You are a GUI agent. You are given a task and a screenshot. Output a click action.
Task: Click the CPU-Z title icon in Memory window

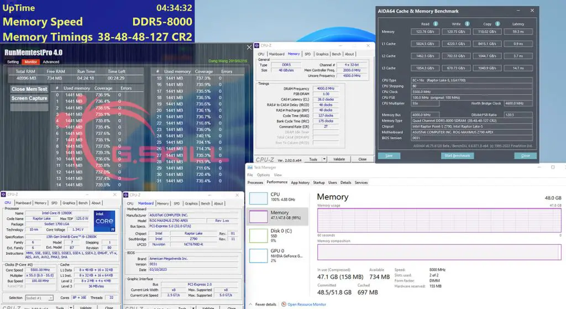pos(257,45)
